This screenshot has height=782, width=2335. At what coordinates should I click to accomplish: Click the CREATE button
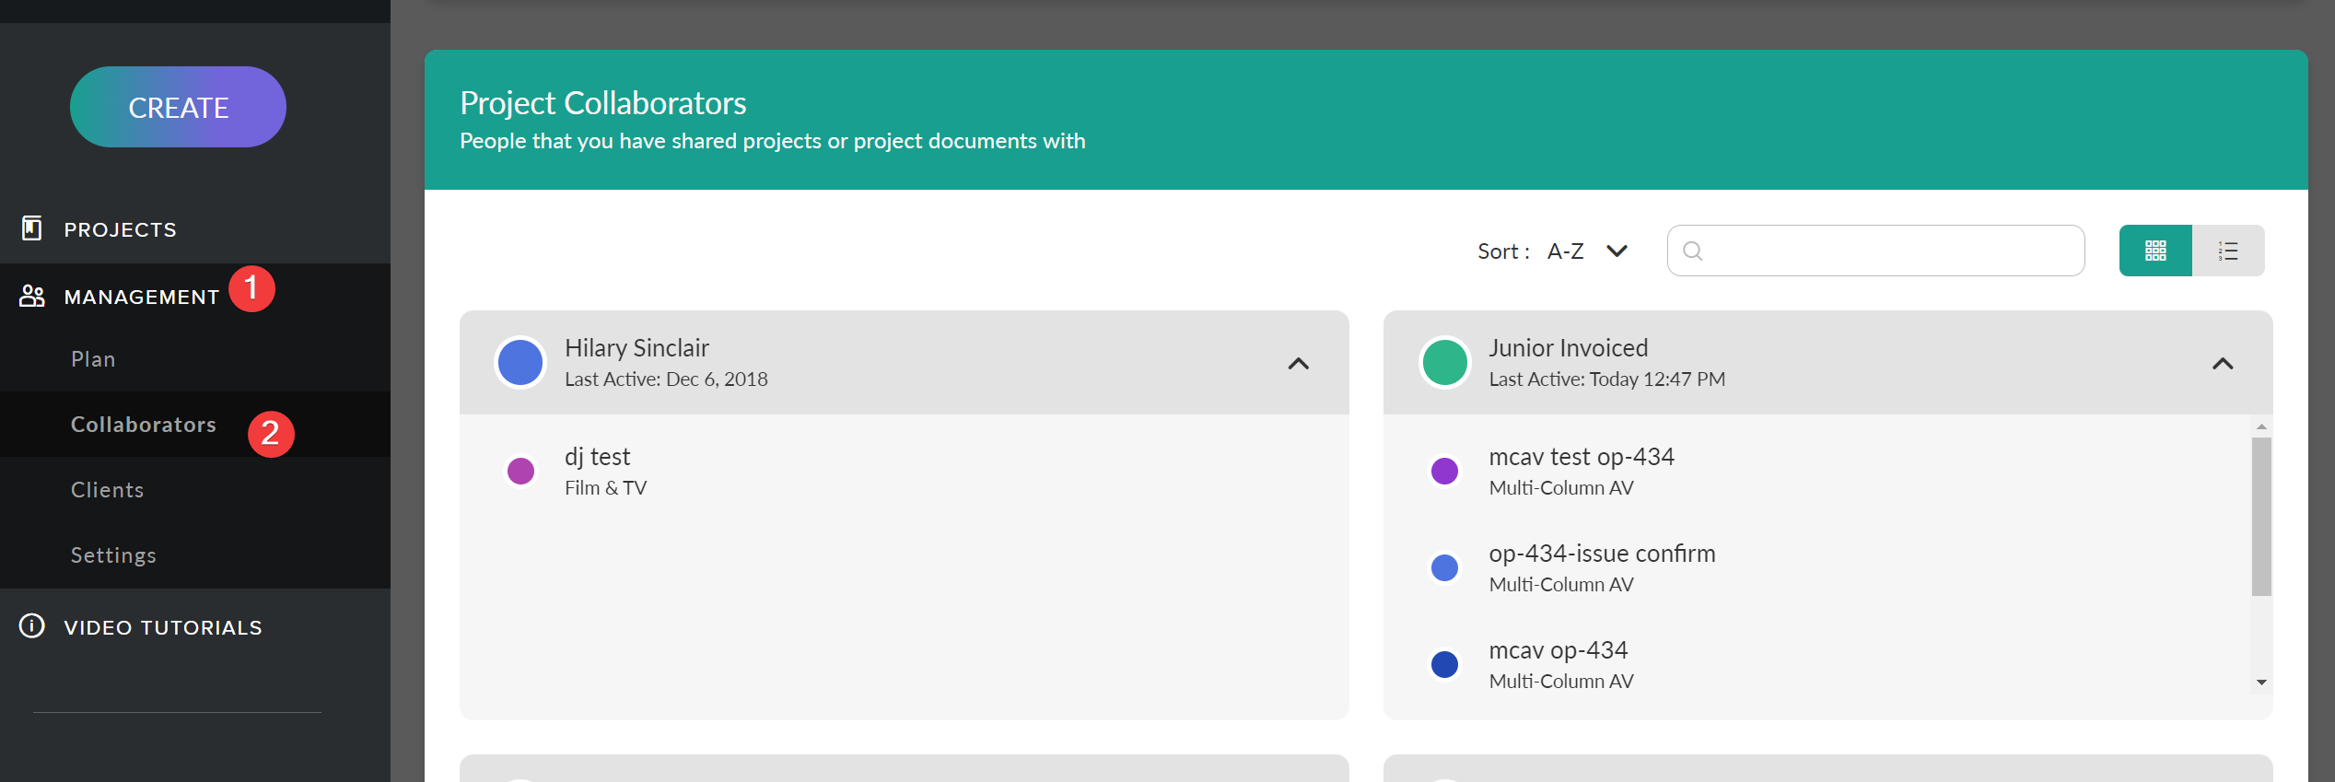[x=178, y=107]
